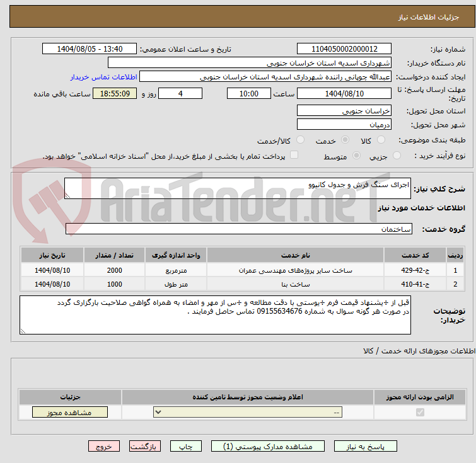Viewport: 476px width, 463px height.
Task: Click deadline time field 10:00
Action: pyautogui.click(x=248, y=93)
